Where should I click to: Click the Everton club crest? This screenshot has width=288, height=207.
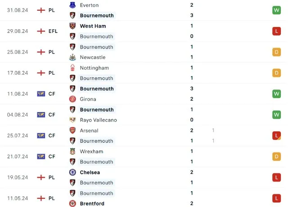click(72, 5)
